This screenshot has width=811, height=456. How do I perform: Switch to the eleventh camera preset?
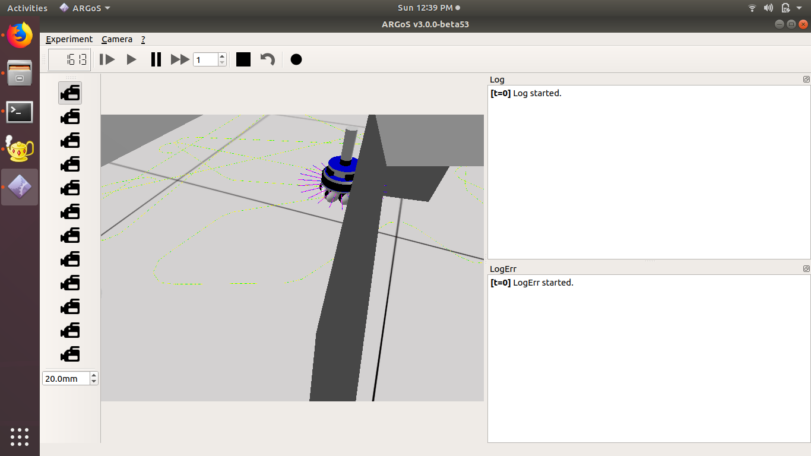pos(70,331)
